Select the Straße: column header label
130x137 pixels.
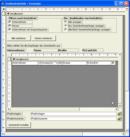(x=68, y=50)
